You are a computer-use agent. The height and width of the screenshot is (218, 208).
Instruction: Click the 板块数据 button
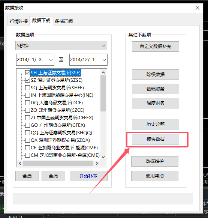[156, 139]
